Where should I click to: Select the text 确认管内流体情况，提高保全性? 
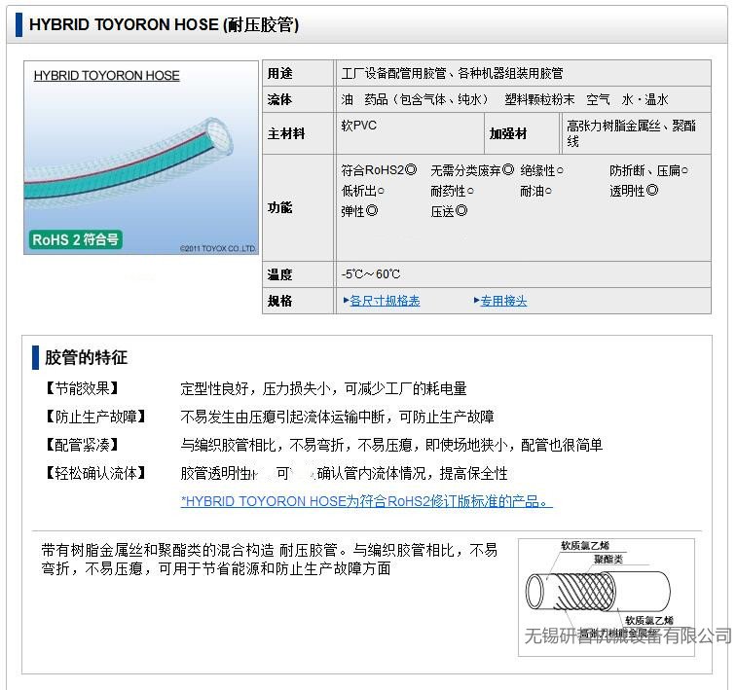click(x=413, y=473)
